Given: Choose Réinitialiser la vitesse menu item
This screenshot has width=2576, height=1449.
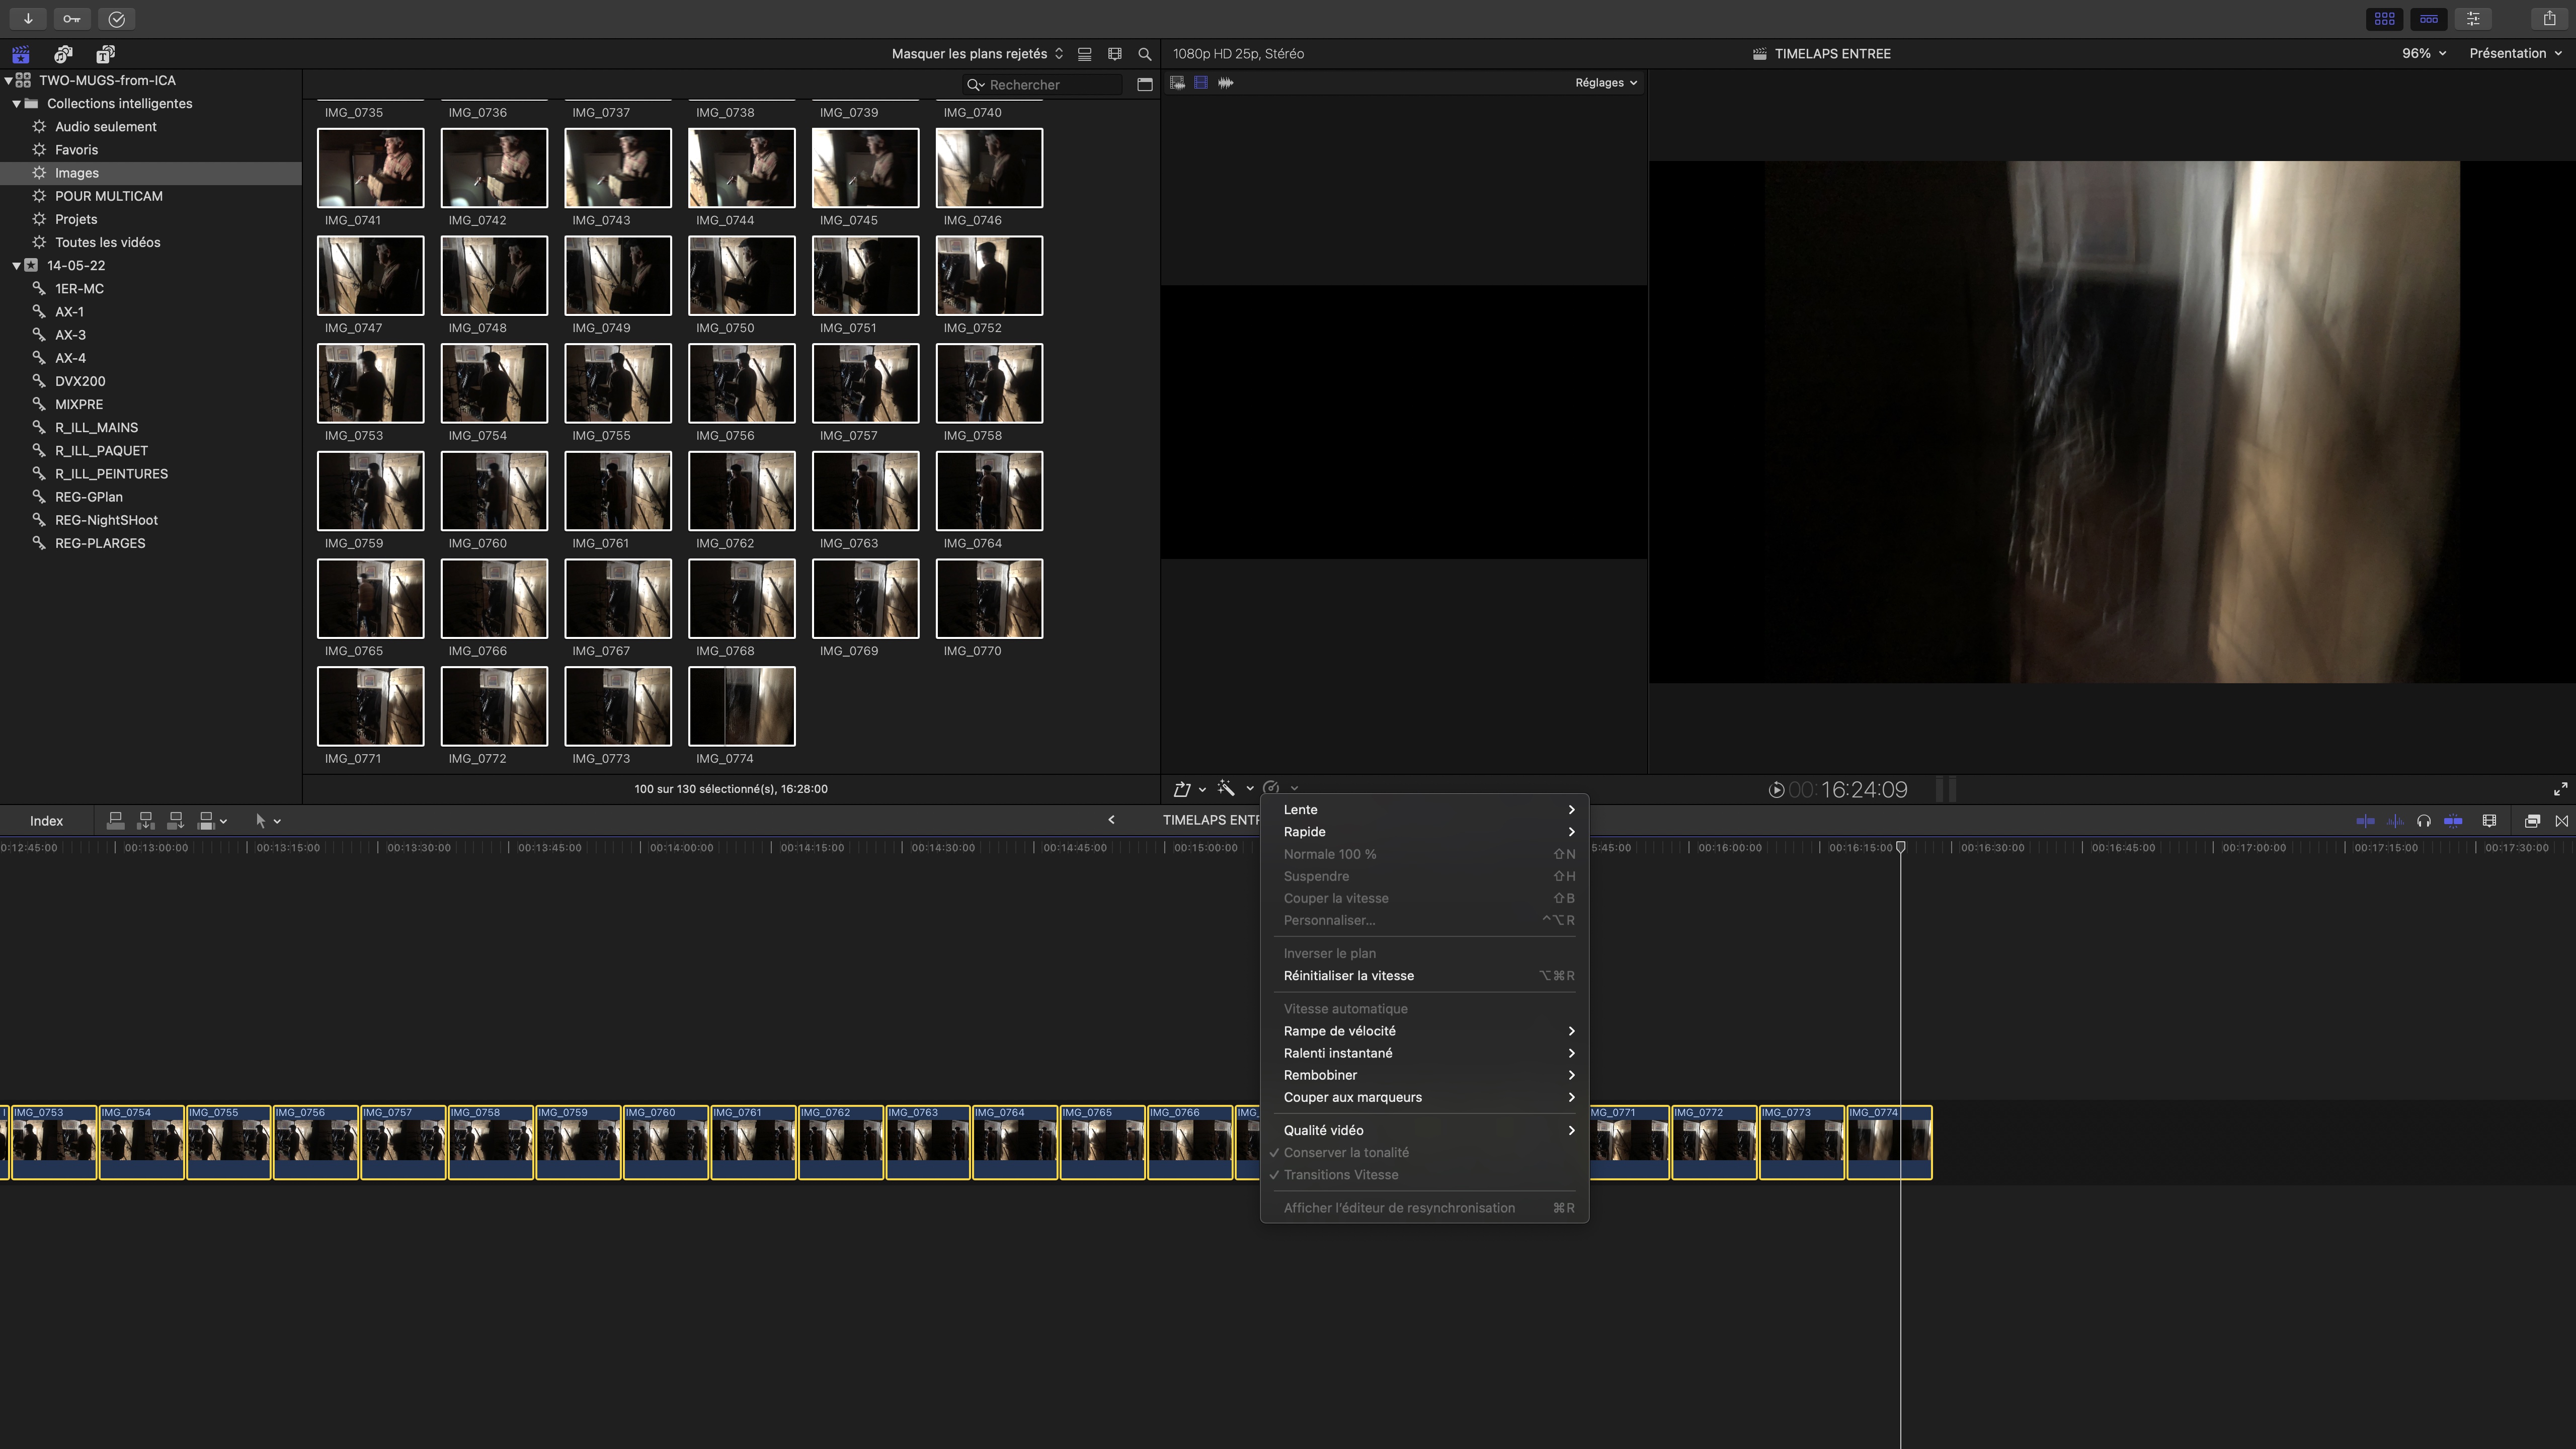Looking at the screenshot, I should 1348,976.
